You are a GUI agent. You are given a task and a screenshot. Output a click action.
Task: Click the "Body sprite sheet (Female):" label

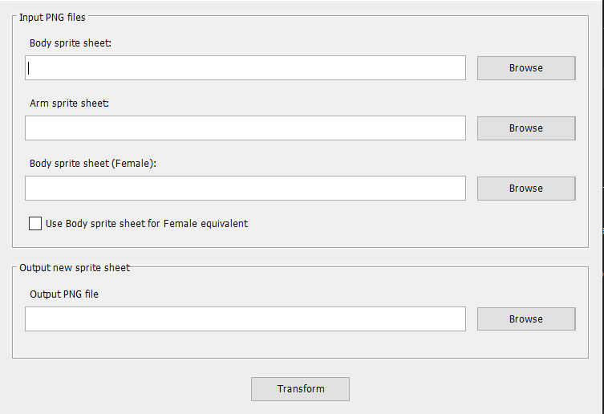click(92, 164)
